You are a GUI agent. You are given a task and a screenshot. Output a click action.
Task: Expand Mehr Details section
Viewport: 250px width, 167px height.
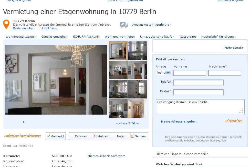click(x=234, y=48)
